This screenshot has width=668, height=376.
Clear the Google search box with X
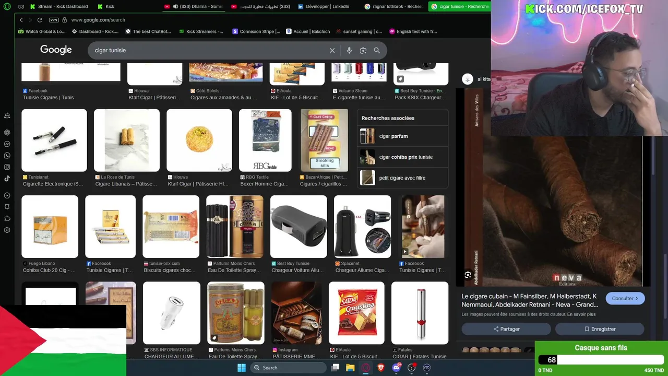pos(332,50)
